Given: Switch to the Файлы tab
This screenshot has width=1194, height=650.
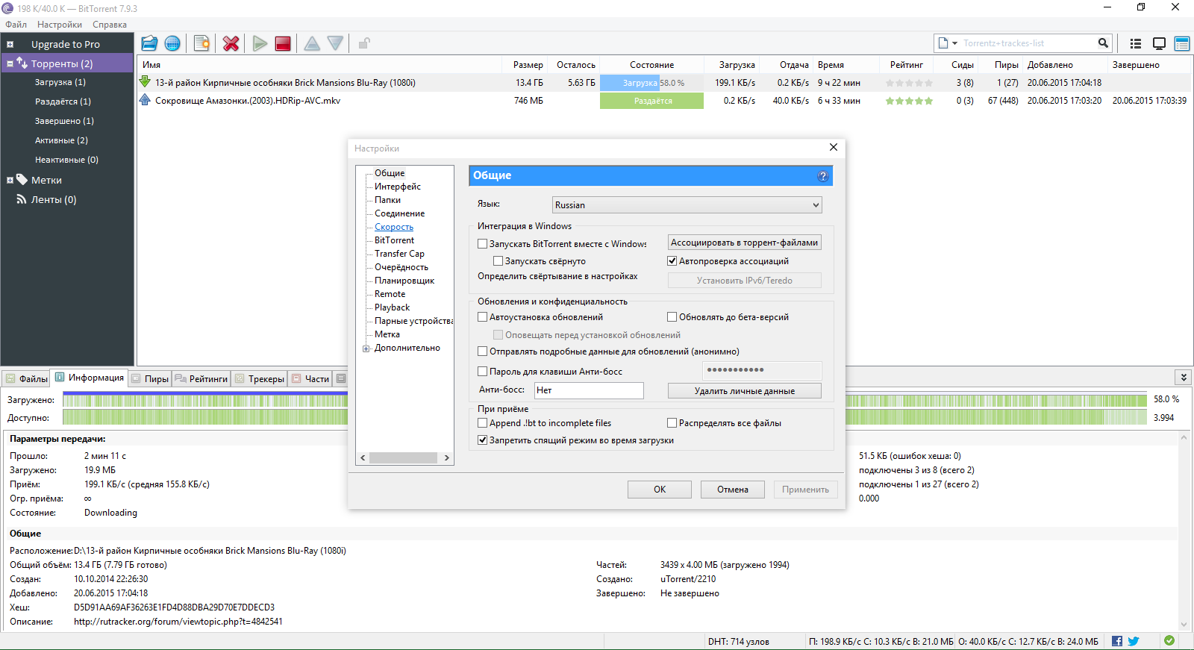Looking at the screenshot, I should tap(27, 379).
